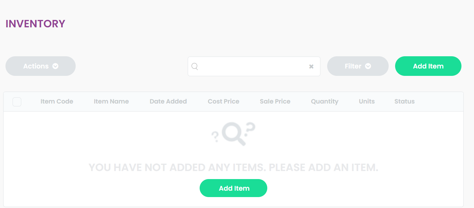Sort by Cost Price column header
Viewport: 474px width, 208px height.
point(223,102)
